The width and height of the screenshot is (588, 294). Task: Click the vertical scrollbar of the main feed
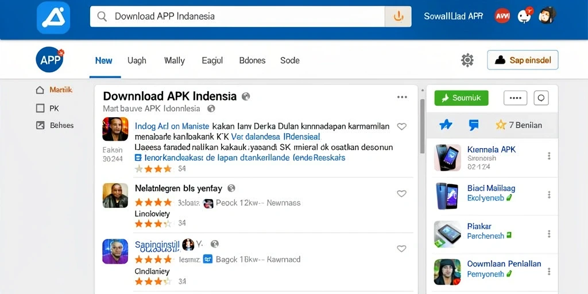click(422, 126)
